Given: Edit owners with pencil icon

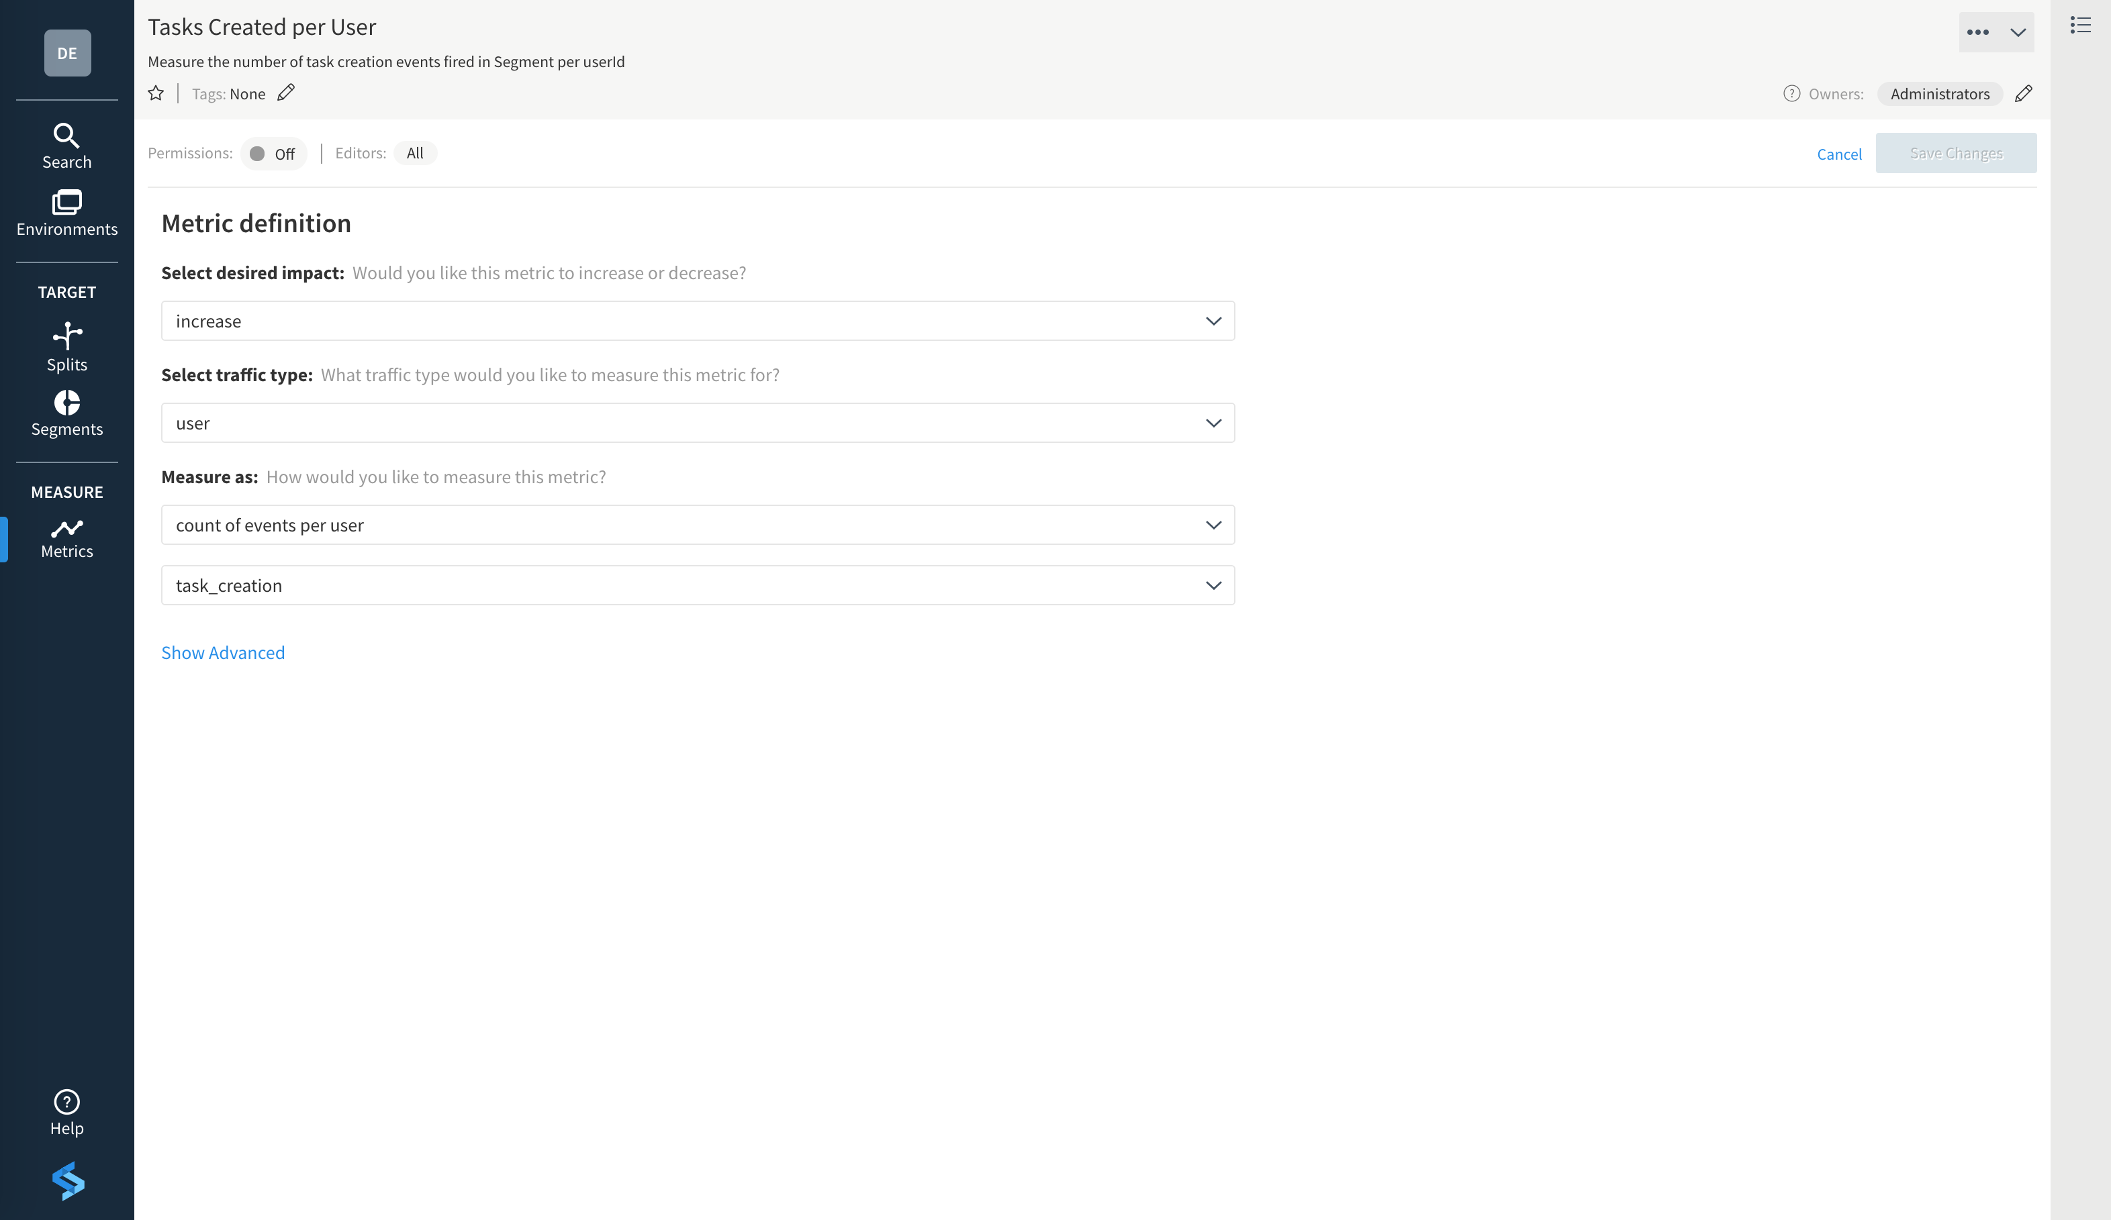Looking at the screenshot, I should pyautogui.click(x=2023, y=93).
